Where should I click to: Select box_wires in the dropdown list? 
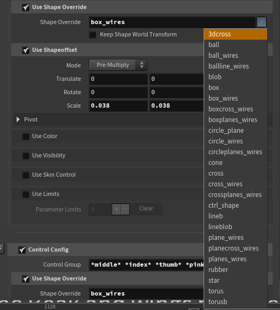pos(236,99)
